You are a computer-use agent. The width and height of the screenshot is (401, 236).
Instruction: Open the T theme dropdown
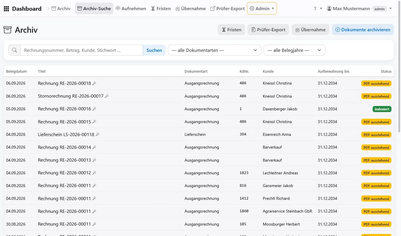pyautogui.click(x=318, y=9)
